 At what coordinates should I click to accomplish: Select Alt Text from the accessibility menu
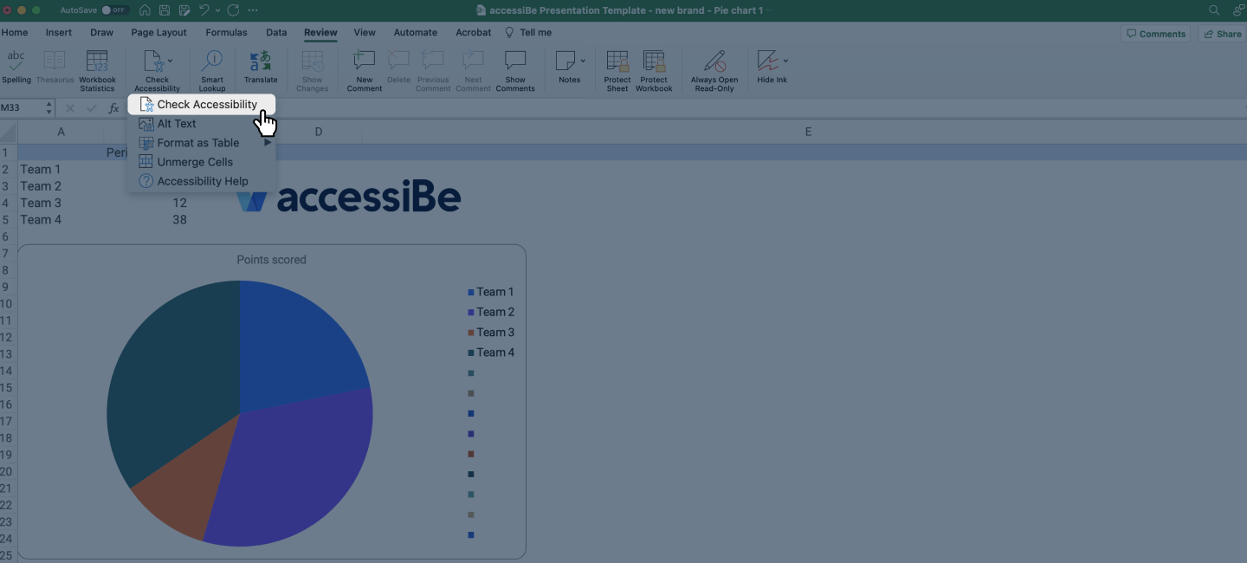coord(177,124)
